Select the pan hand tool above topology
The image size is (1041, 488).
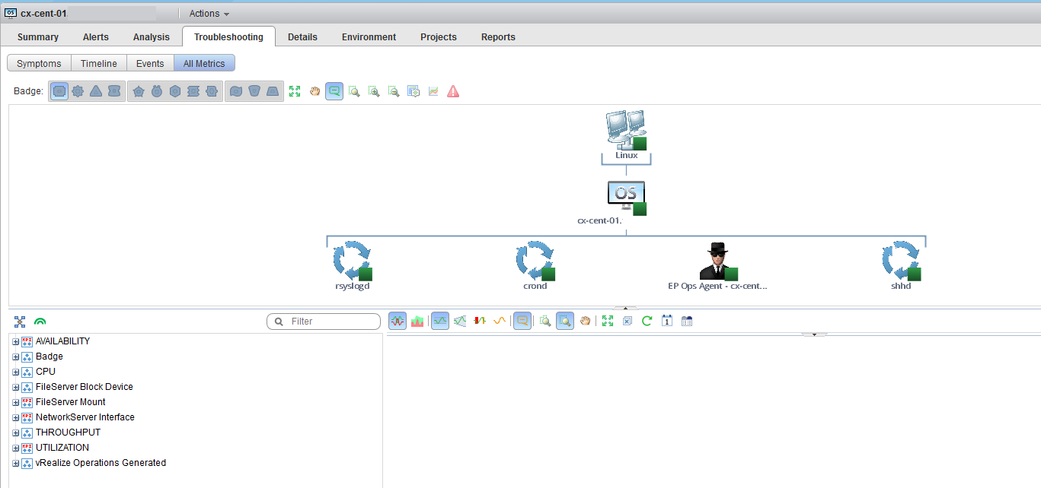315,91
